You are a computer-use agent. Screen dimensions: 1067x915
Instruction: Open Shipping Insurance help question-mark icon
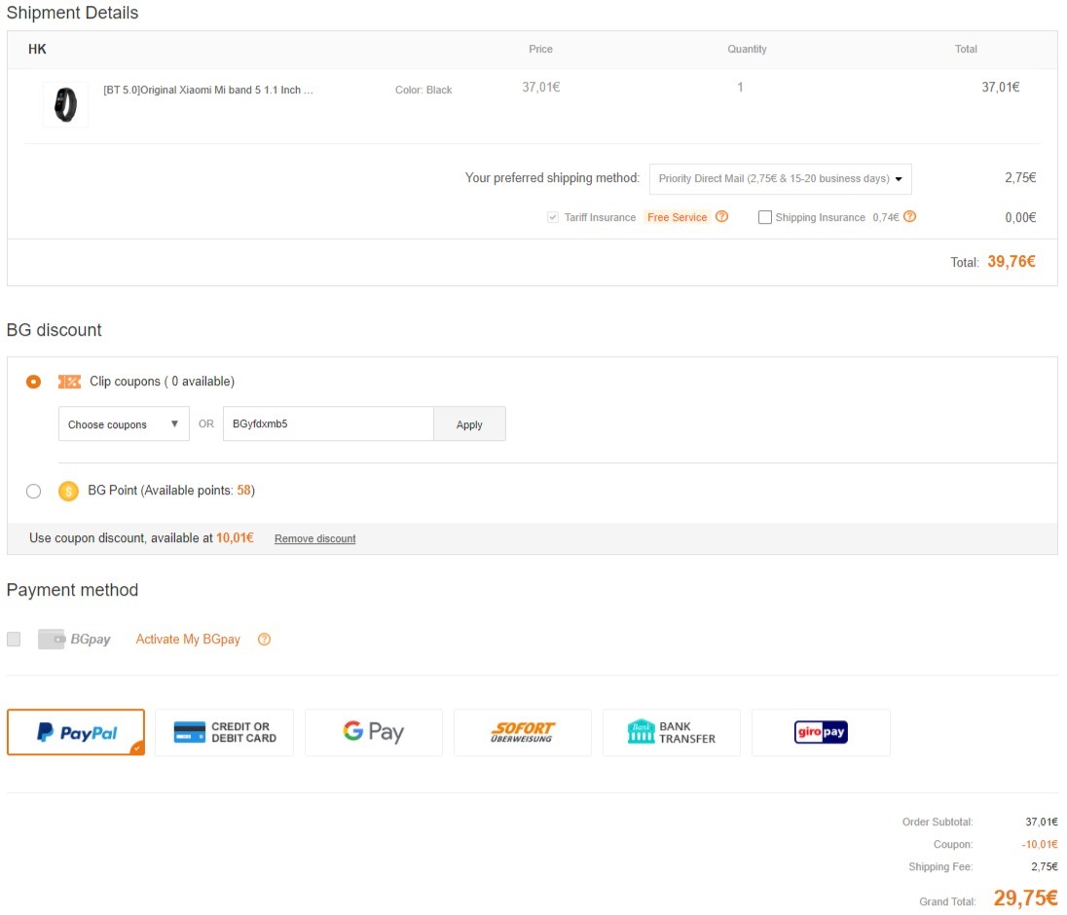910,216
